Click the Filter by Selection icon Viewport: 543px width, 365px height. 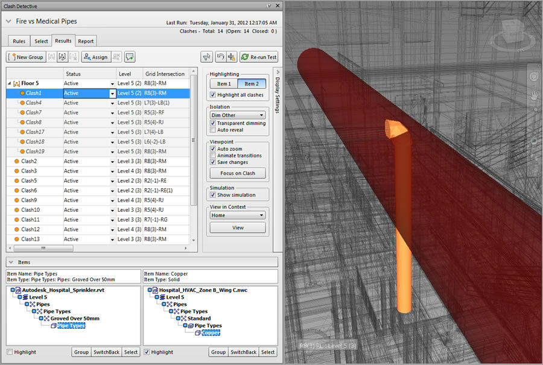(207, 57)
